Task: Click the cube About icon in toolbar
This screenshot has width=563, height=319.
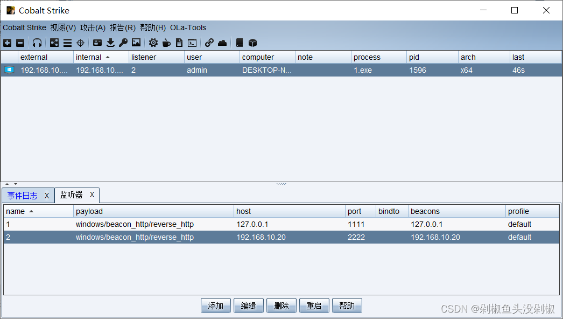Action: (253, 43)
